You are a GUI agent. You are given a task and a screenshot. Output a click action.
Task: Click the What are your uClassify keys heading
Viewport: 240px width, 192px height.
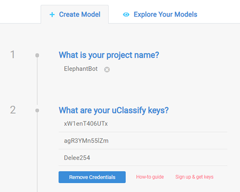(114, 110)
